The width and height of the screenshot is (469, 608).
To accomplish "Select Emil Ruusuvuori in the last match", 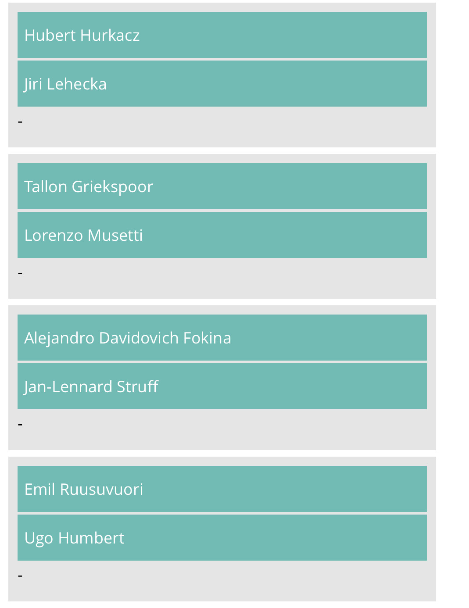I will coord(222,489).
